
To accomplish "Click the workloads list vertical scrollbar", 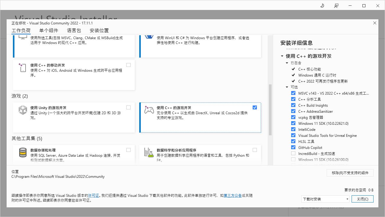I will pyautogui.click(x=270, y=110).
